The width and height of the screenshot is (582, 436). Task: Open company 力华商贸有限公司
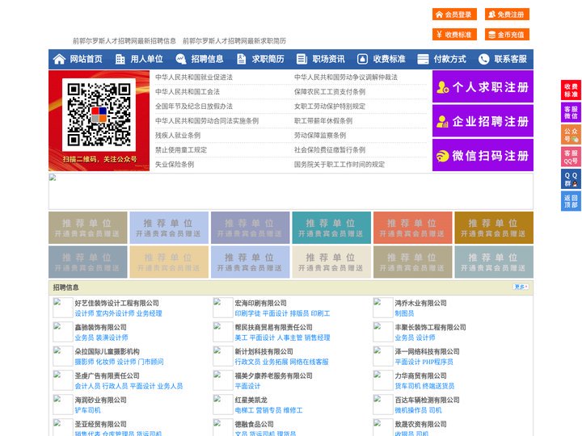click(x=420, y=375)
